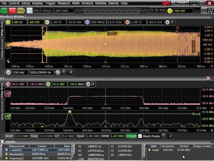Click the plus icon in FFT channel bar
Viewport: 214px width, 161px height.
88,84
